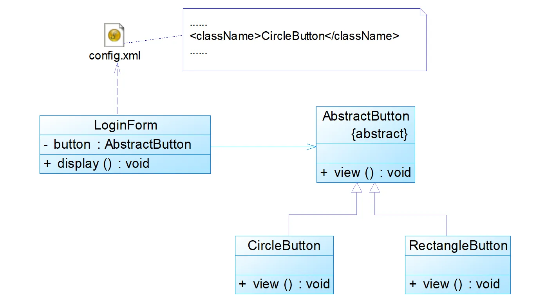Screen dimensions: 546x306
Task: Click the association arrowhead pointing at AbstractButton
Action: 312,147
